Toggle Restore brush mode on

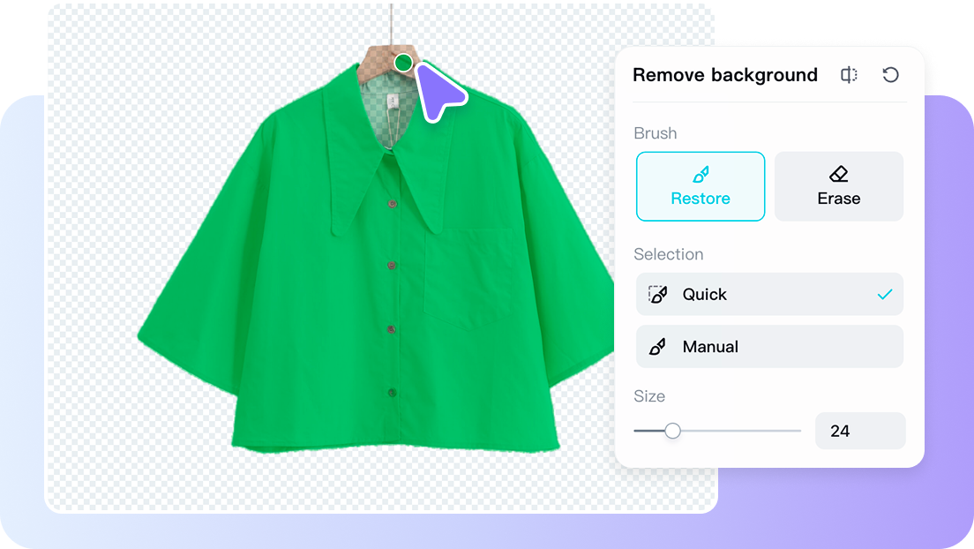[x=701, y=186]
